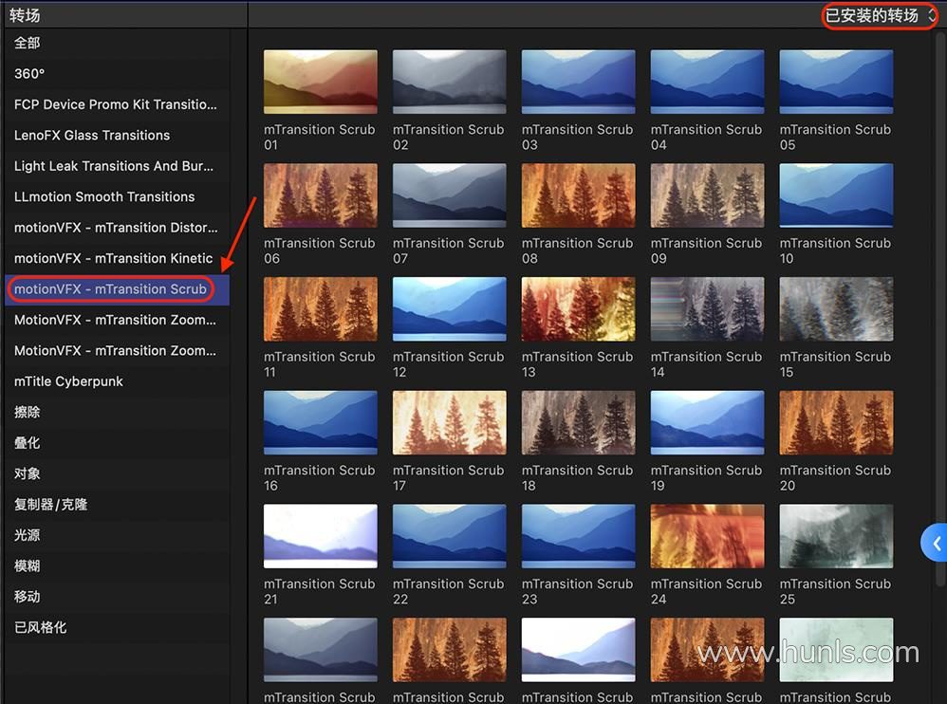
Task: Select the 模糊 category
Action: point(117,566)
